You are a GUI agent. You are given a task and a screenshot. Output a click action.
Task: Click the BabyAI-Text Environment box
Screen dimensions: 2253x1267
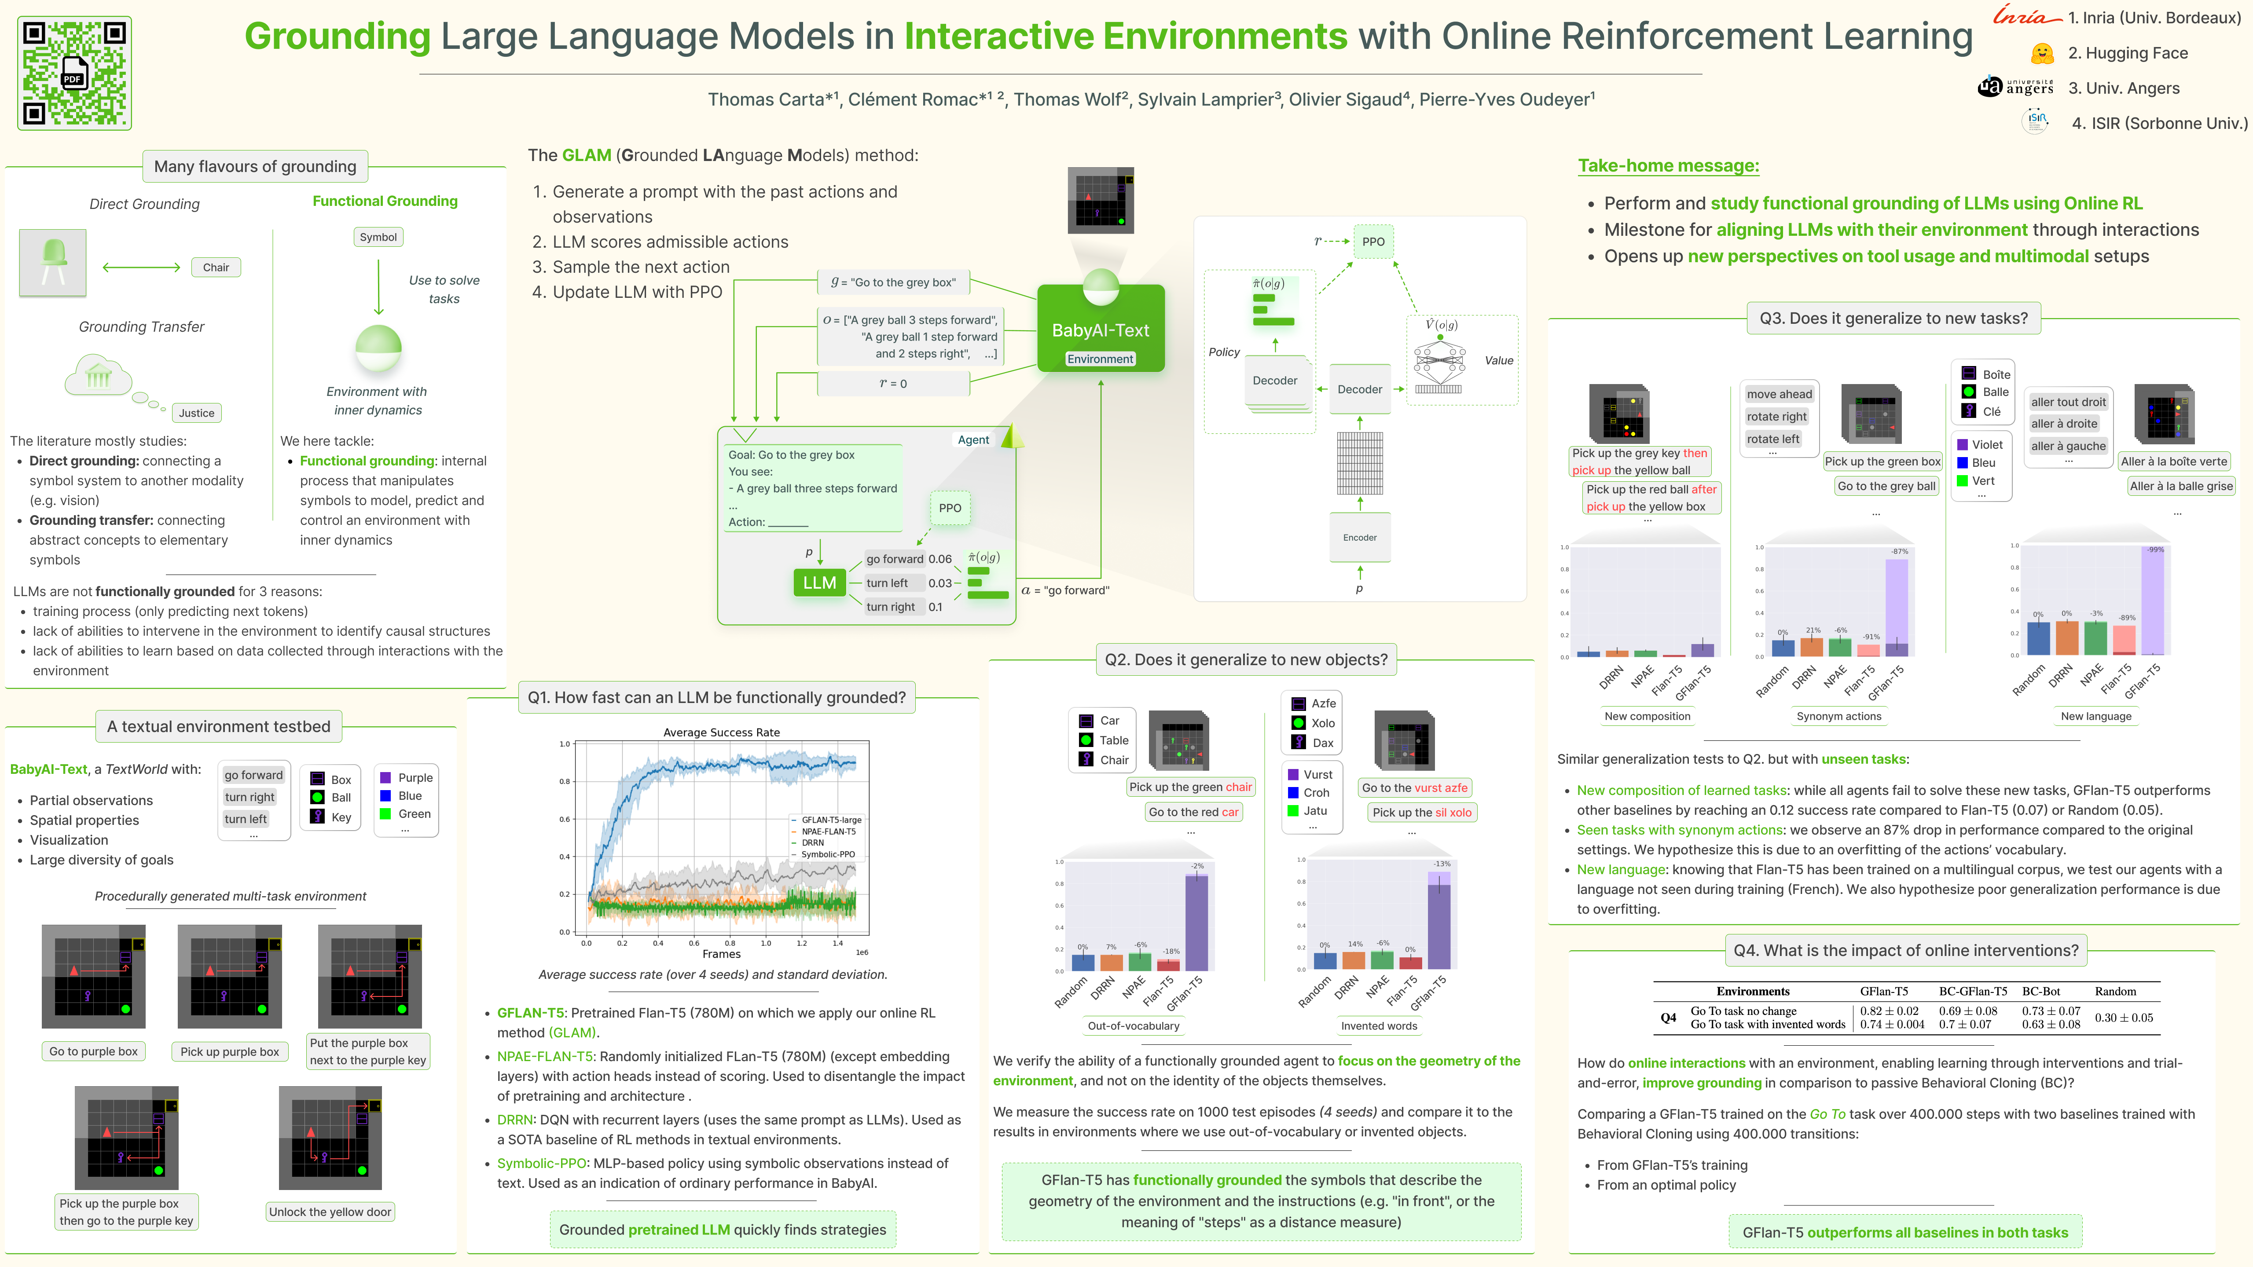coord(1100,329)
